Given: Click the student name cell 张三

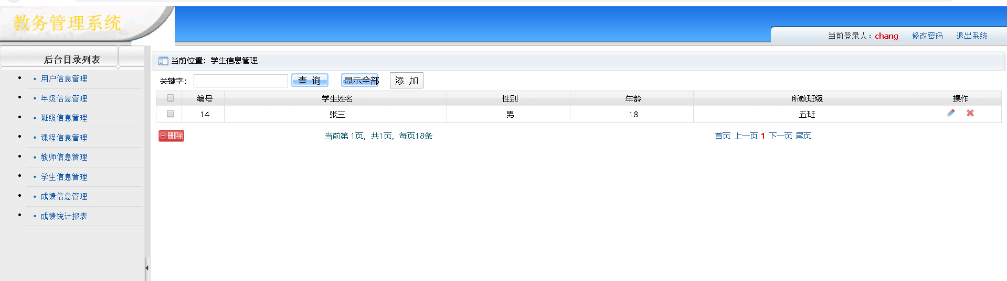Looking at the screenshot, I should 337,114.
